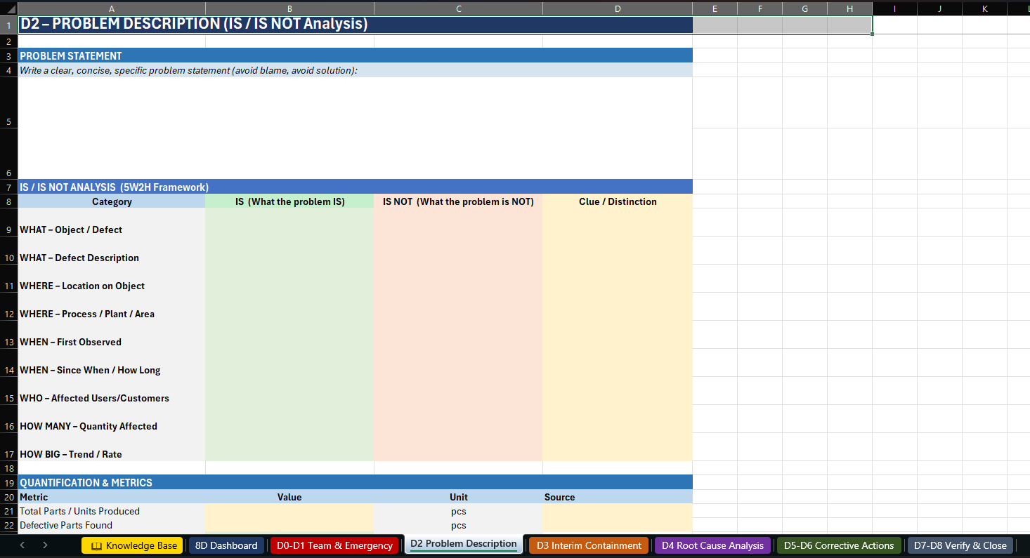Image resolution: width=1030 pixels, height=558 pixels.
Task: Select the D0-D1 Team & Emergency tab
Action: 334,545
